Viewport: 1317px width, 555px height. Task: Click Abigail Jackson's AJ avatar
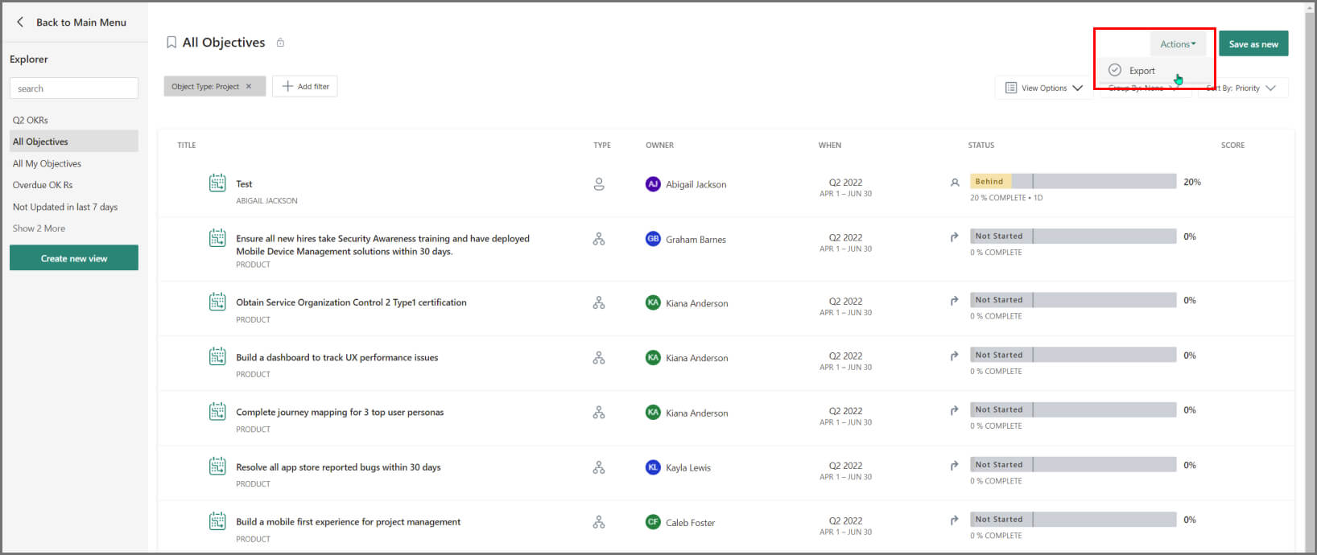coord(653,184)
